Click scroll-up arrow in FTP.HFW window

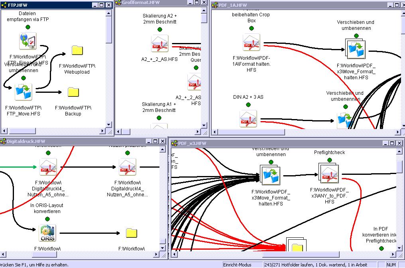pyautogui.click(x=109, y=13)
